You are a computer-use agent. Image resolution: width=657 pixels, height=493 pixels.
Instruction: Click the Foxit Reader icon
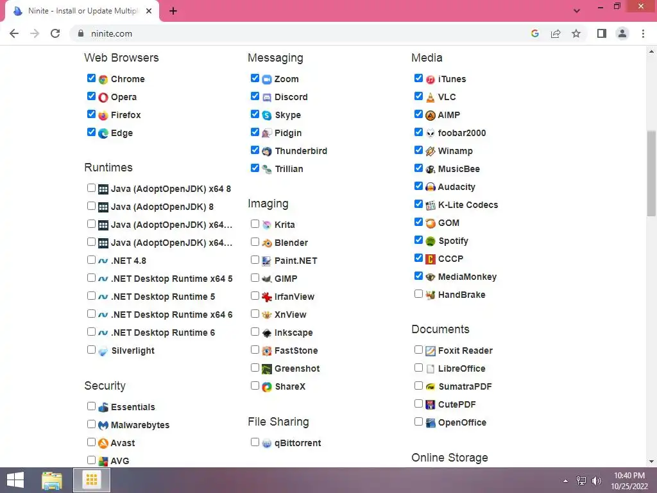[x=431, y=351]
